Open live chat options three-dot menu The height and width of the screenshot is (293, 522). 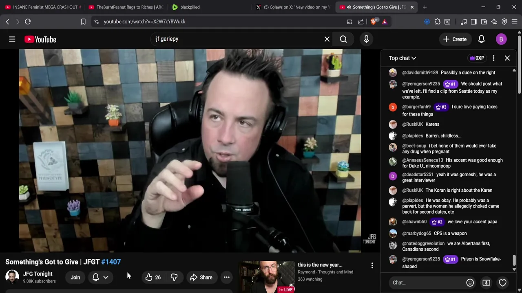pos(493,58)
